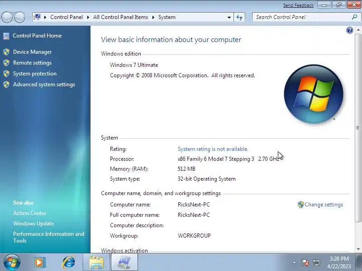
Task: Open System protection link
Action: coord(35,74)
